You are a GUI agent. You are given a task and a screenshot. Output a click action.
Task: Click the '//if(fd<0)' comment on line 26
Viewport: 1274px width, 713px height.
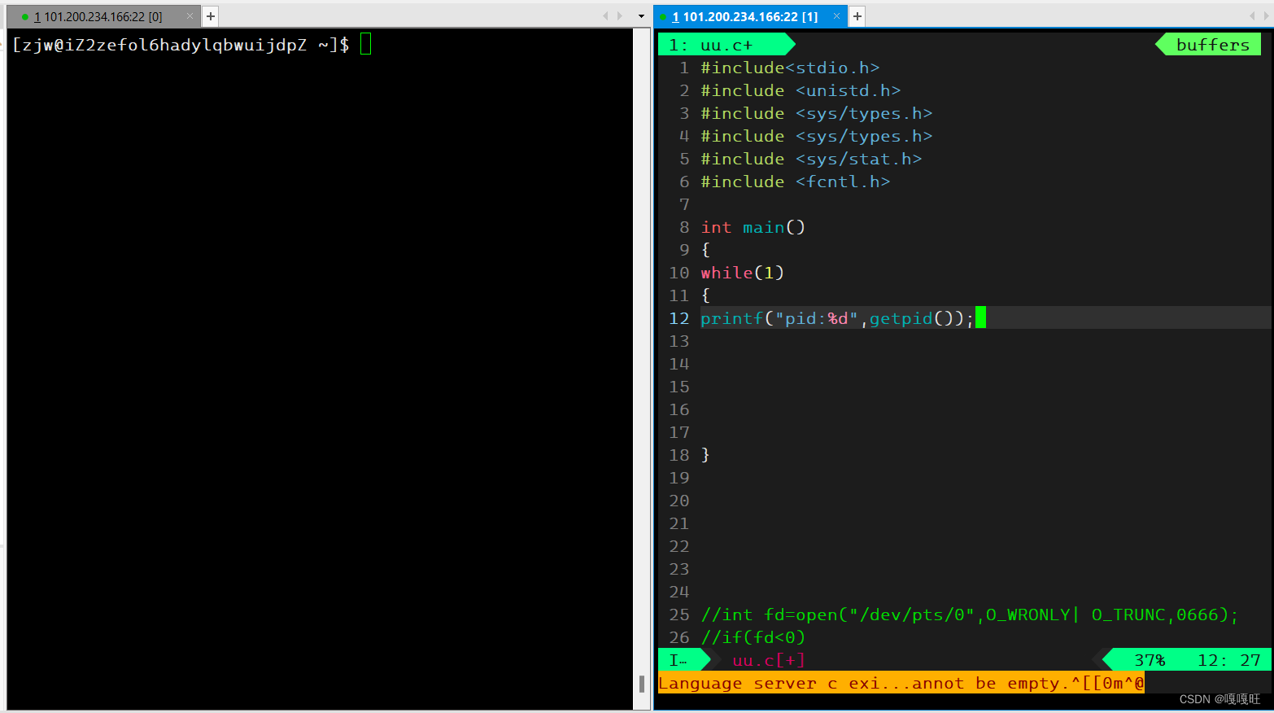coord(753,637)
